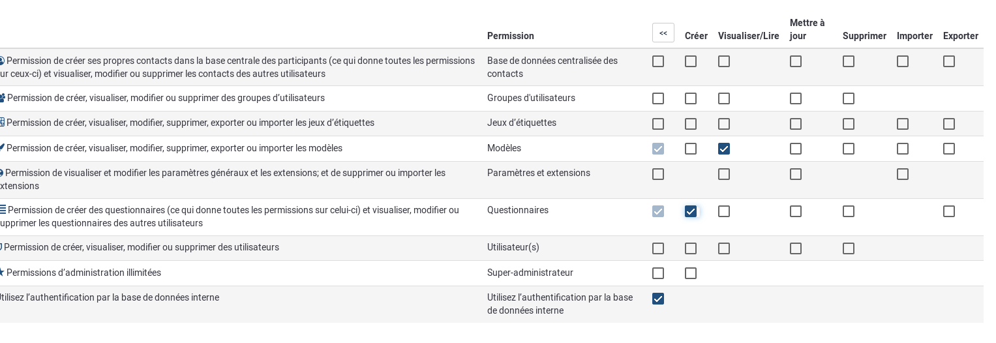This screenshot has width=996, height=343.
Task: Check Exporter for Jeux d'étiquettes
Action: (x=949, y=124)
